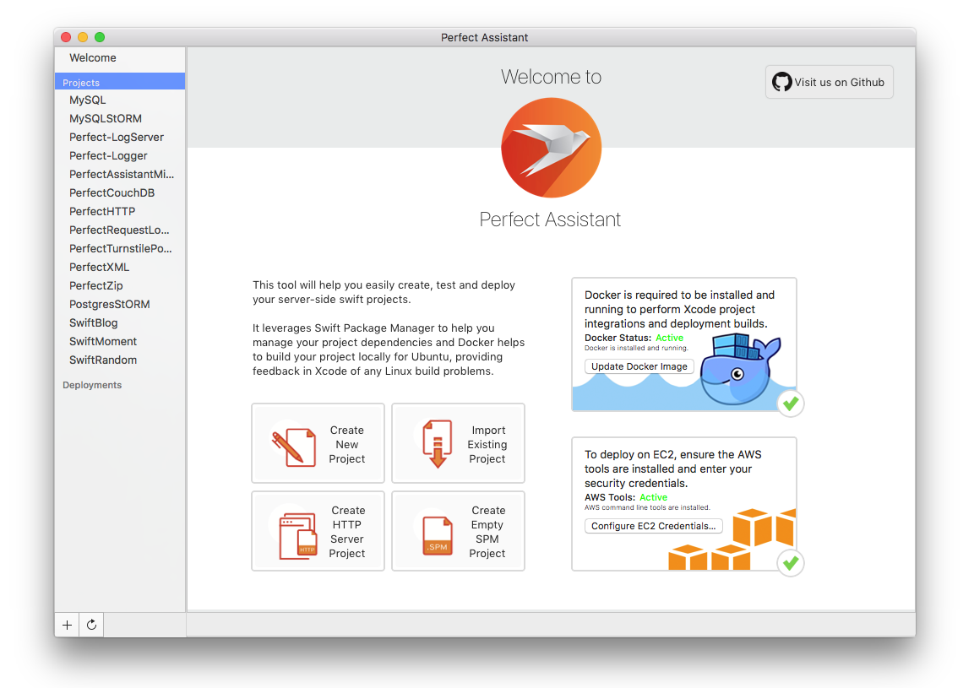Click the green checkmark on AWS card
This screenshot has width=974, height=688.
(791, 563)
